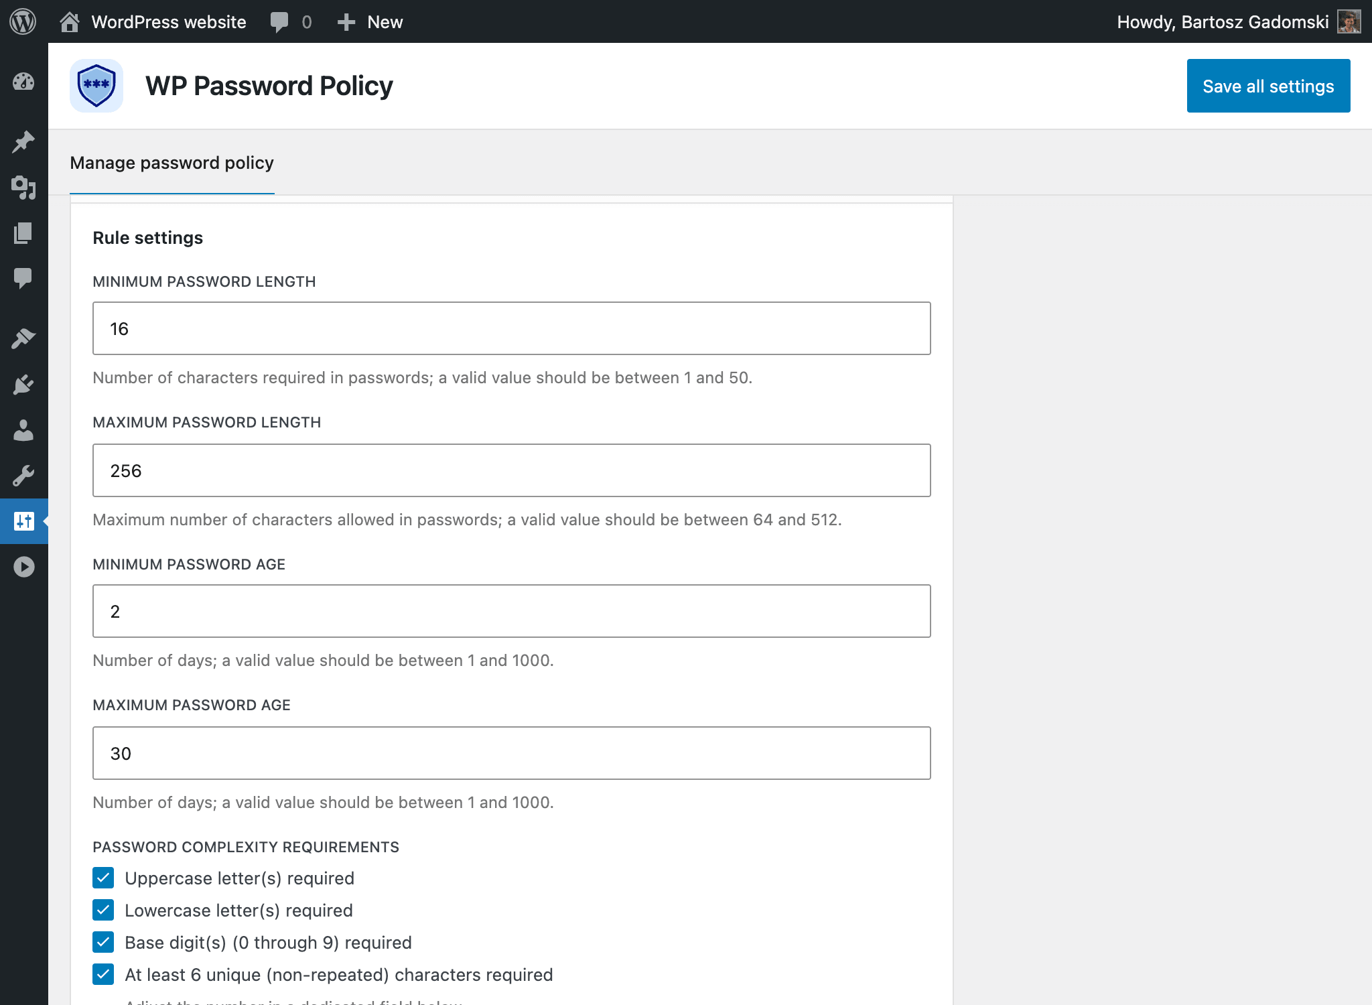
Task: Uncheck Uppercase letter(s) required
Action: pyautogui.click(x=103, y=878)
